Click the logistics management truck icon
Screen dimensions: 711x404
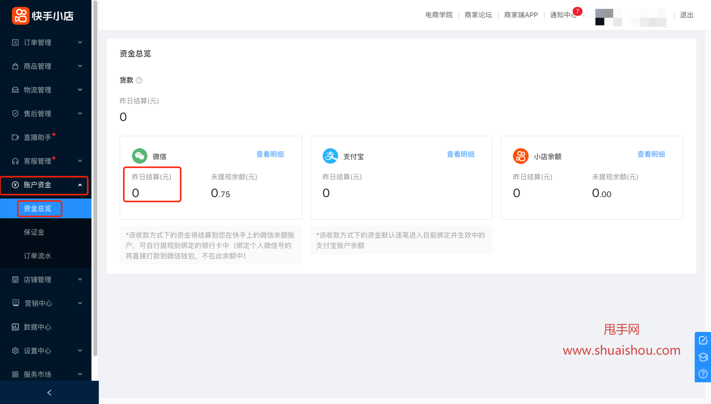15,90
